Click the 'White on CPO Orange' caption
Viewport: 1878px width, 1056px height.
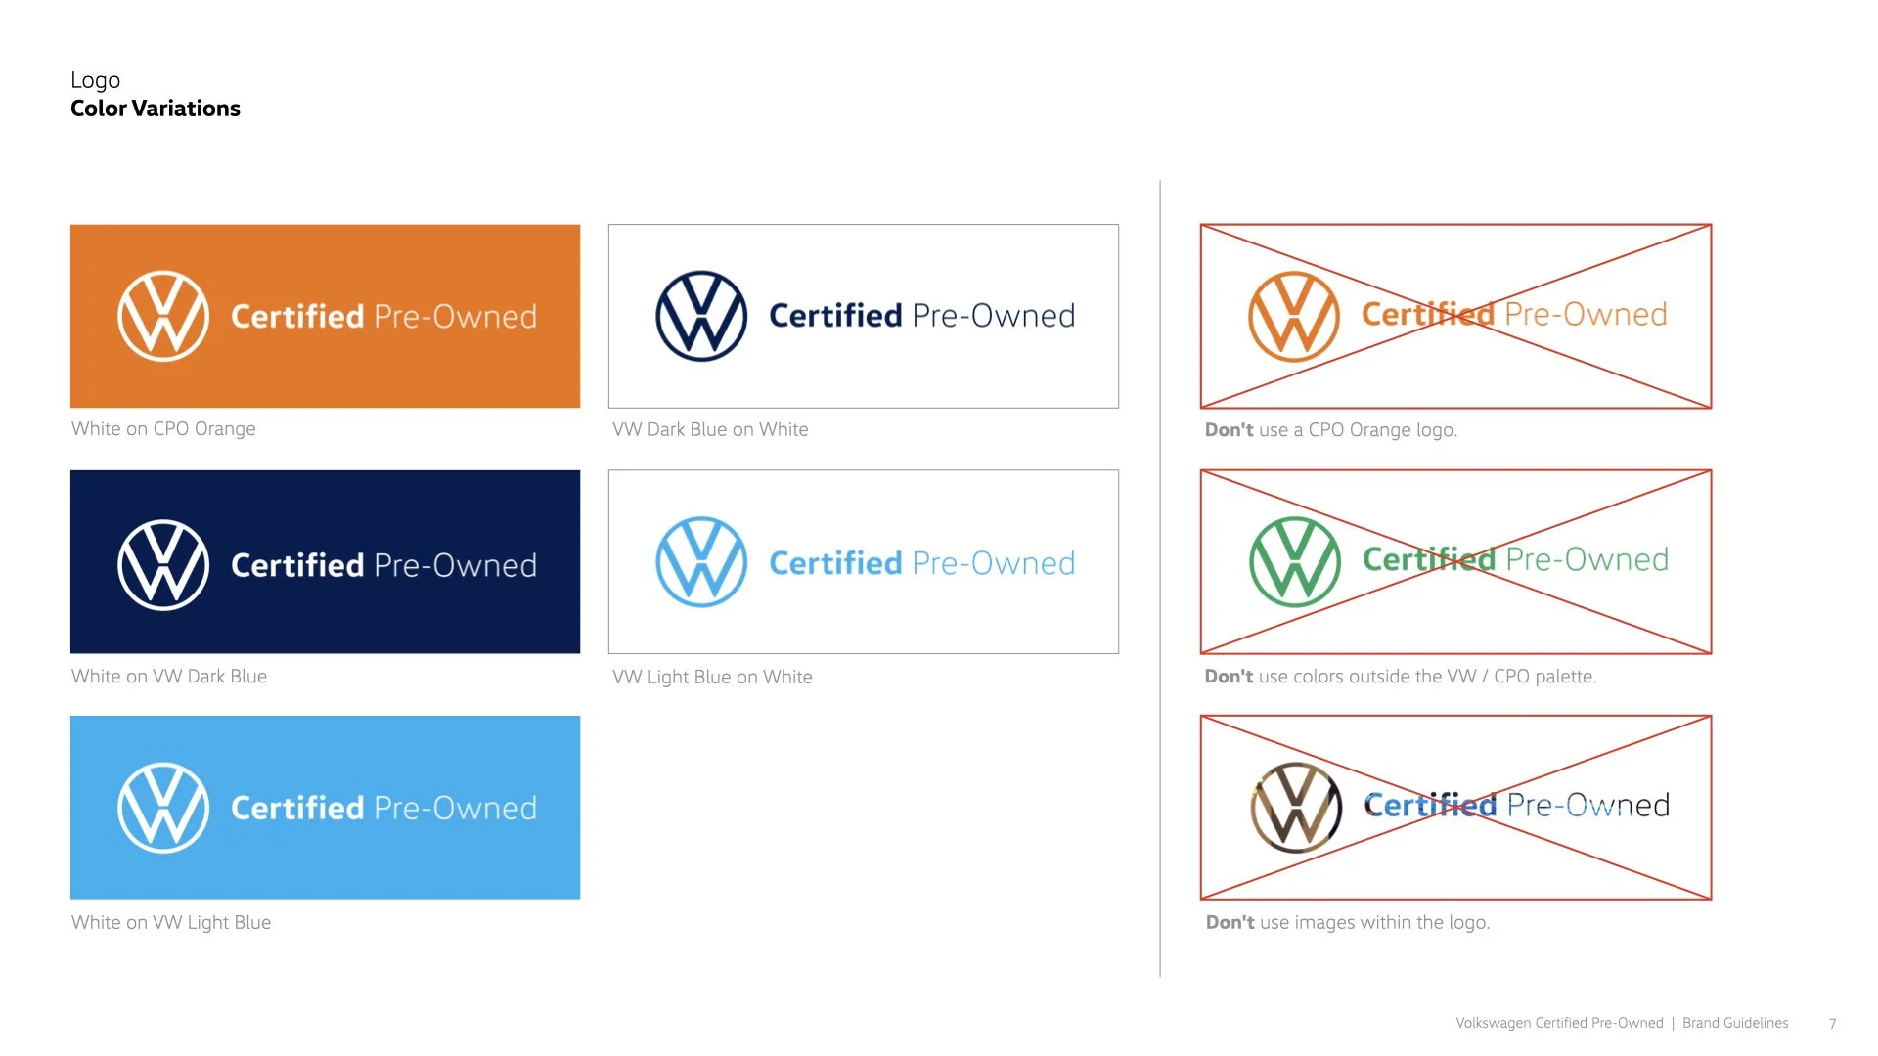point(163,429)
